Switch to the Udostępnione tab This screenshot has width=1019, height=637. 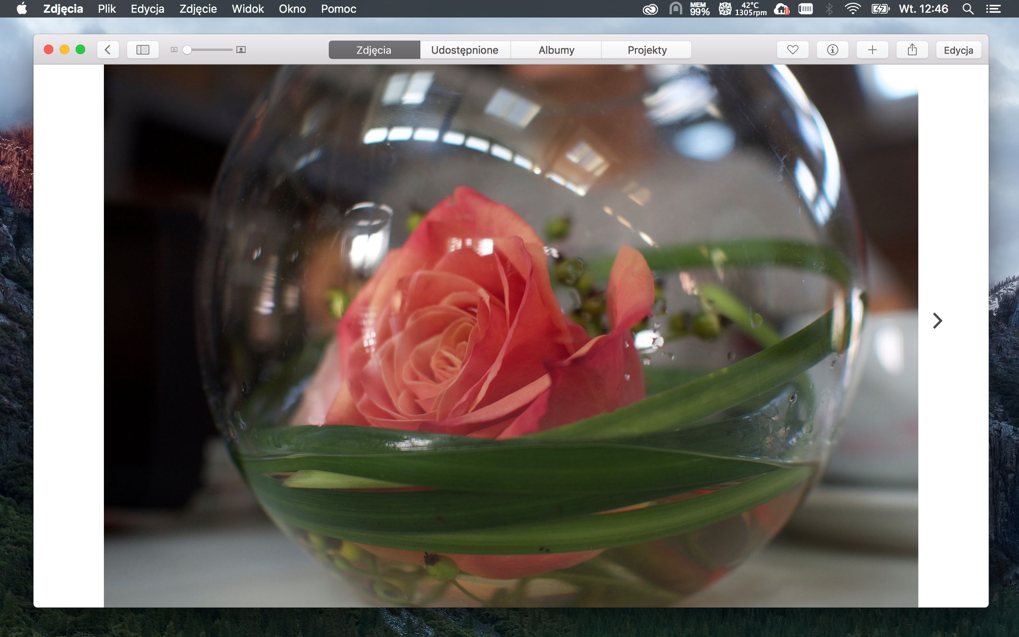465,50
